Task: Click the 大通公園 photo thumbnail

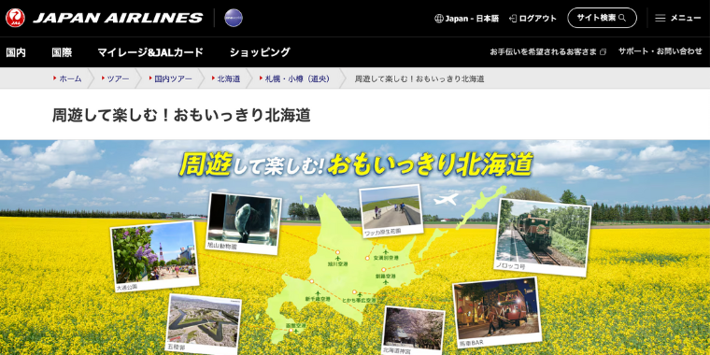Action: click(x=154, y=257)
